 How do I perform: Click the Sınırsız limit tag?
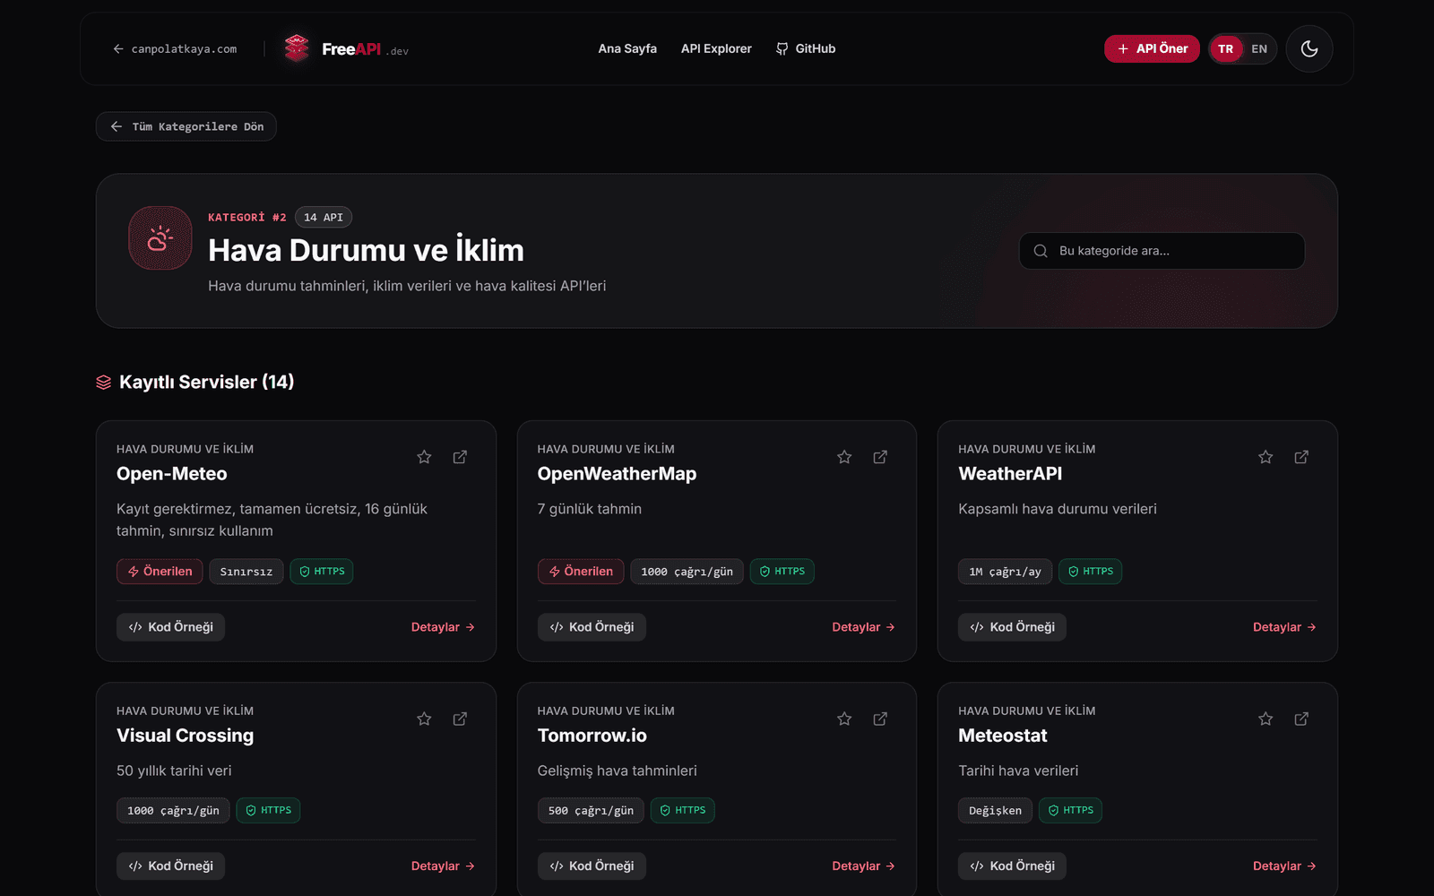(x=246, y=572)
